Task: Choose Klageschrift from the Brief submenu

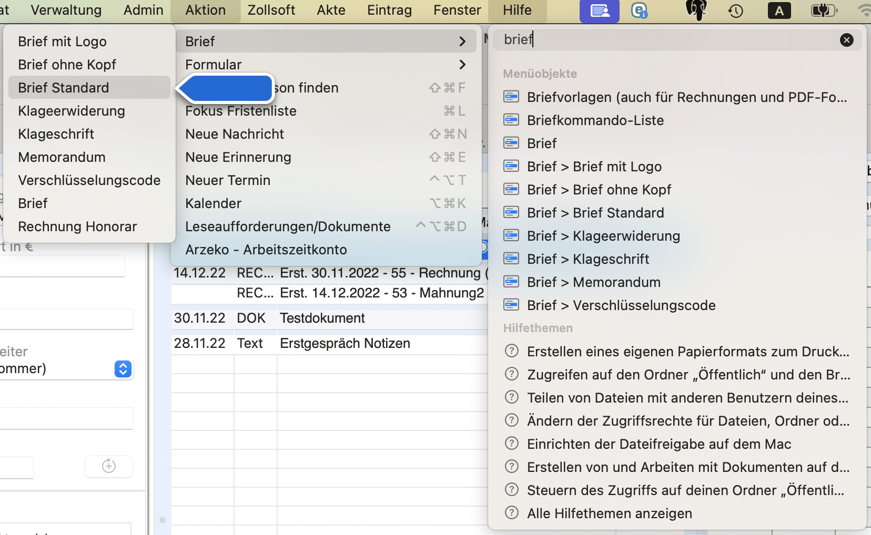Action: click(x=89, y=134)
